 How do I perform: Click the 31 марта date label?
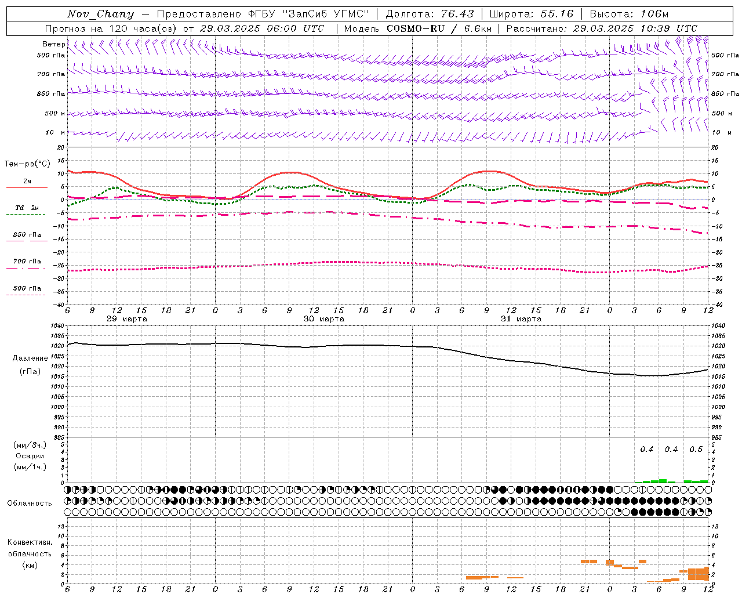pyautogui.click(x=521, y=319)
